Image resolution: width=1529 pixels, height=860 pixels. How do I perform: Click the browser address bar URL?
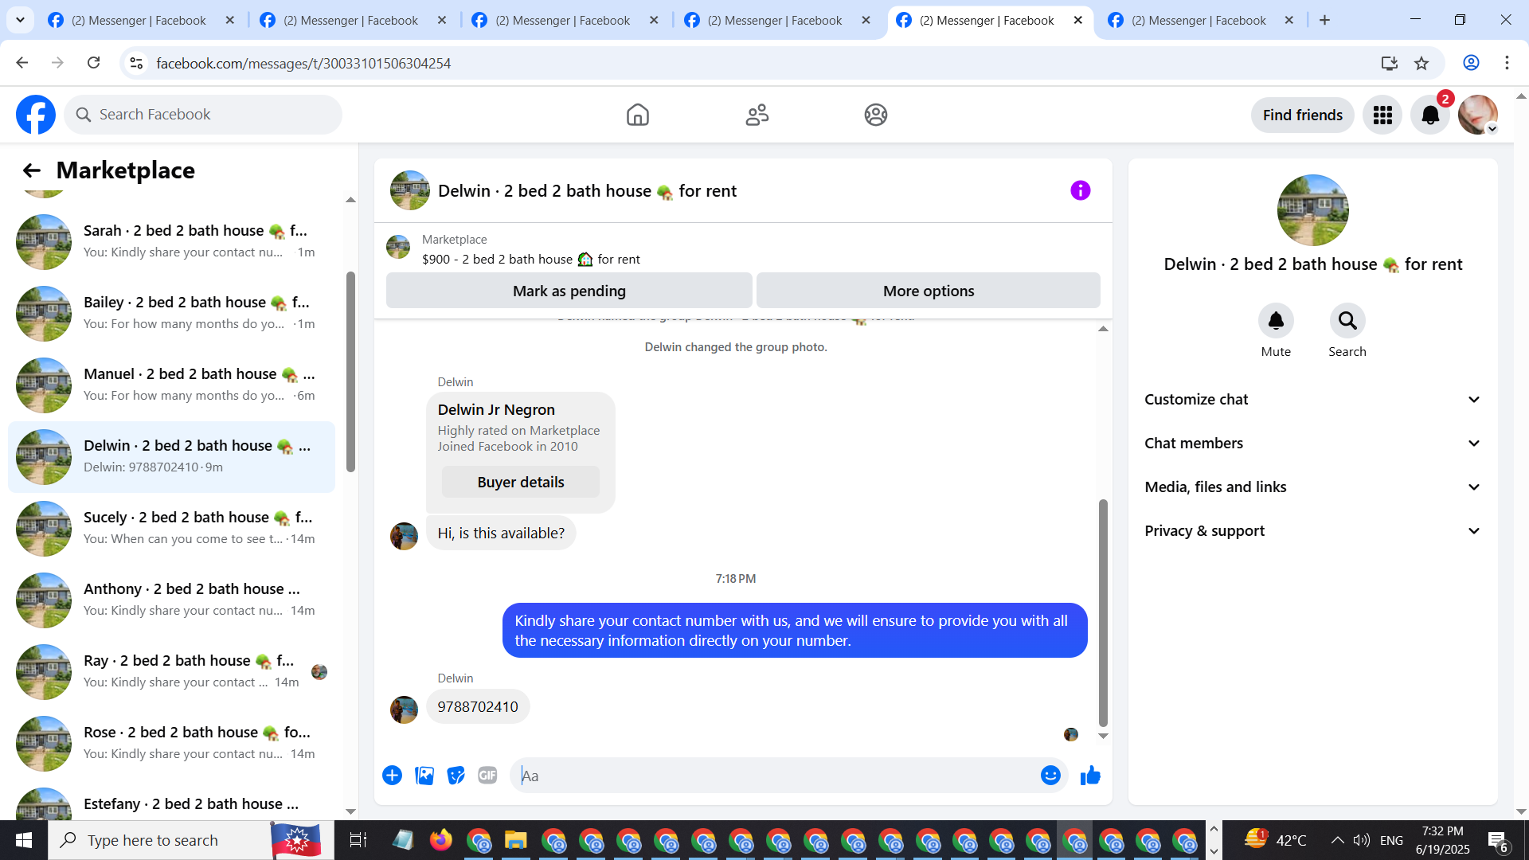[303, 63]
